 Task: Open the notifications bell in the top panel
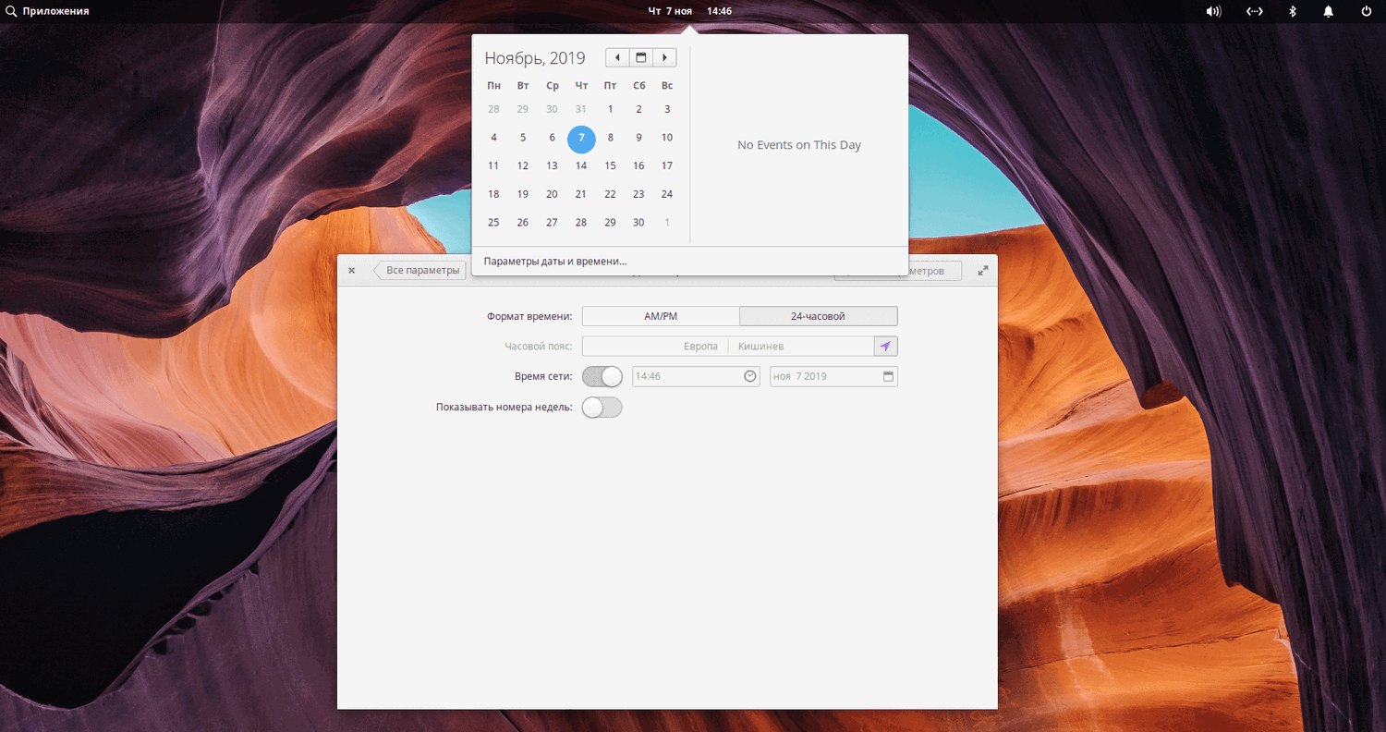pos(1329,11)
